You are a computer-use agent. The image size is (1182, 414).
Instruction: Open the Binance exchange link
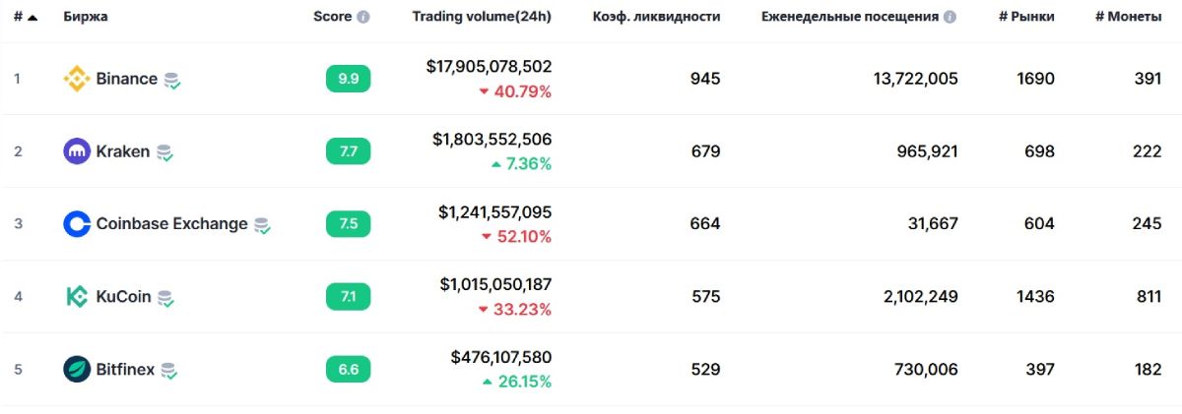click(126, 79)
